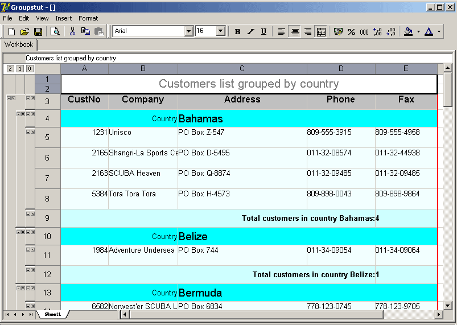Screen dimensions: 457x325
Task: Save the workbook using the floppy disk icon
Action: 38,32
